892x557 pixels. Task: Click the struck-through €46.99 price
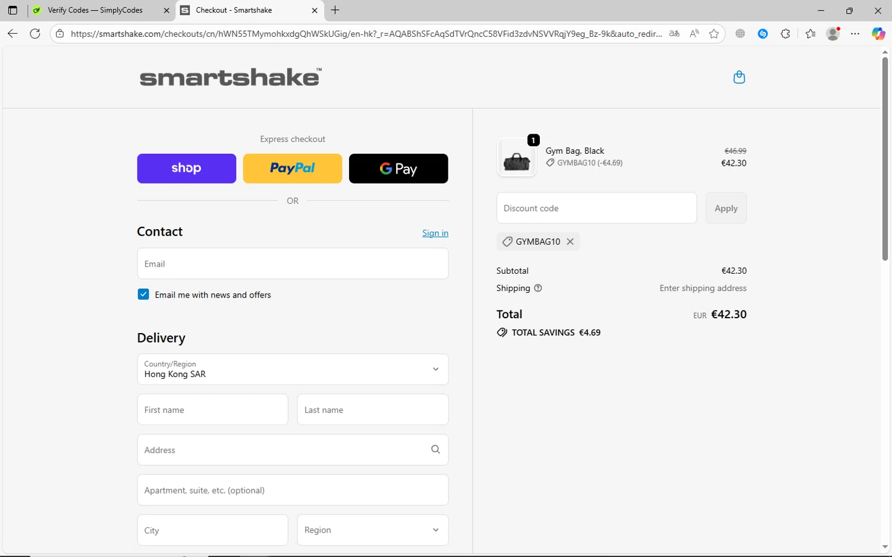coord(735,151)
